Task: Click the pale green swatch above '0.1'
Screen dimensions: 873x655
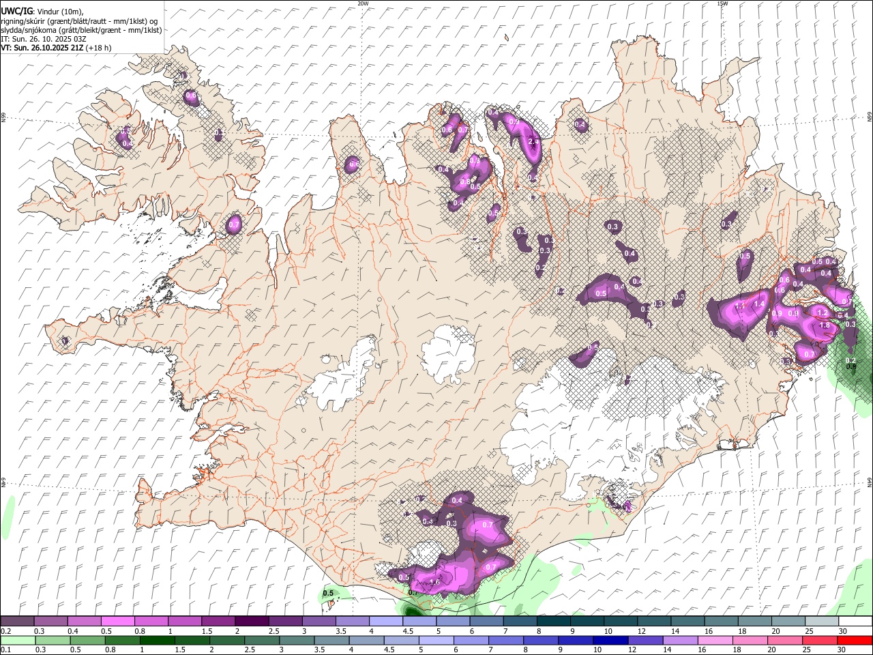Action: pyautogui.click(x=18, y=640)
